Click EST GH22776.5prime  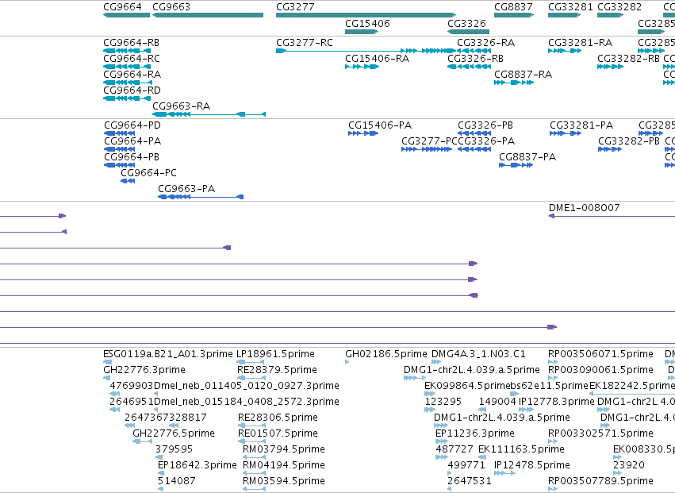pos(142,441)
